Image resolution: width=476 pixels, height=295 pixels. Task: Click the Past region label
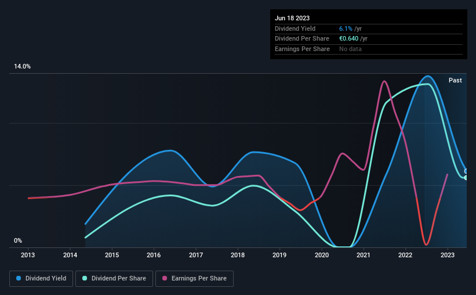[455, 80]
